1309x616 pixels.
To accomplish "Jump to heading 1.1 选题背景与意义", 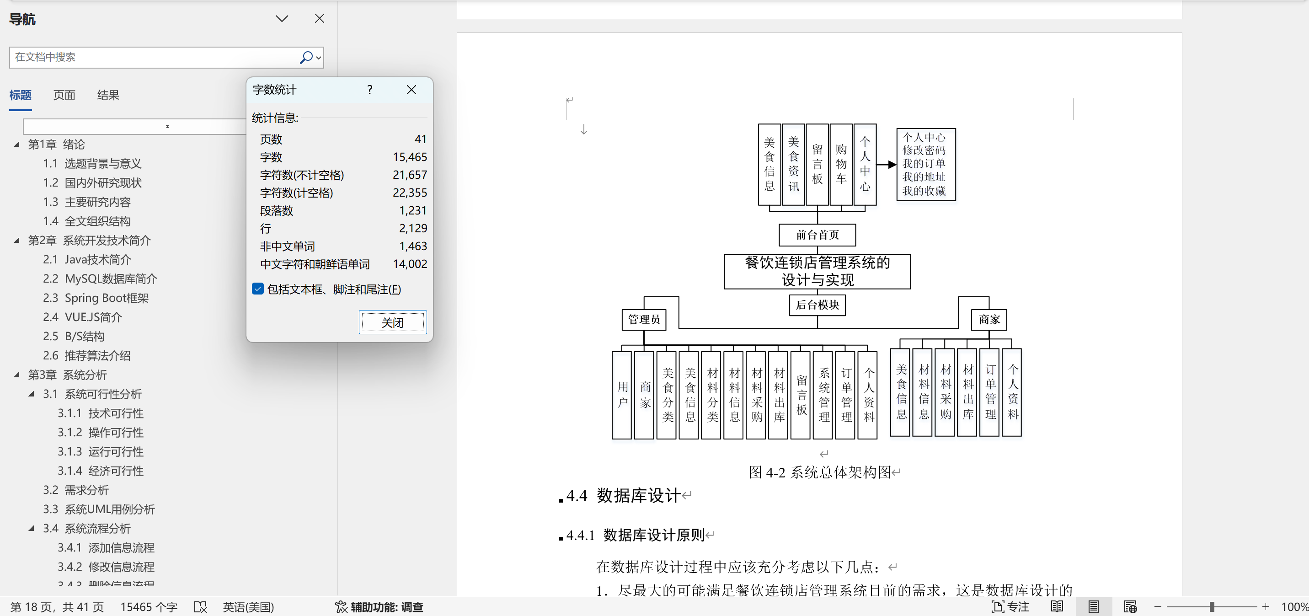I will [92, 164].
